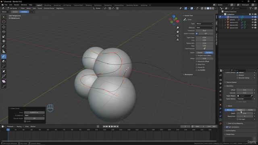Open the Method dropdown in Active Tool
Image resolution: width=258 pixels, height=145 pixels.
[204, 28]
